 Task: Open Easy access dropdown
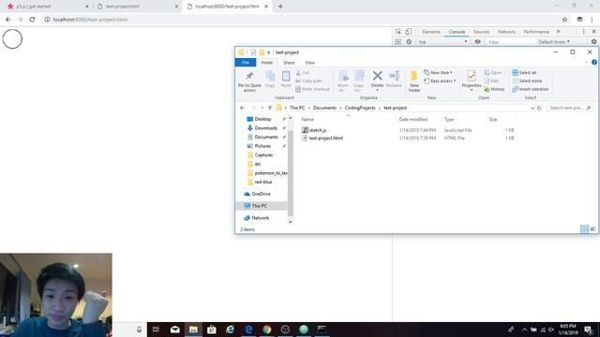(440, 81)
